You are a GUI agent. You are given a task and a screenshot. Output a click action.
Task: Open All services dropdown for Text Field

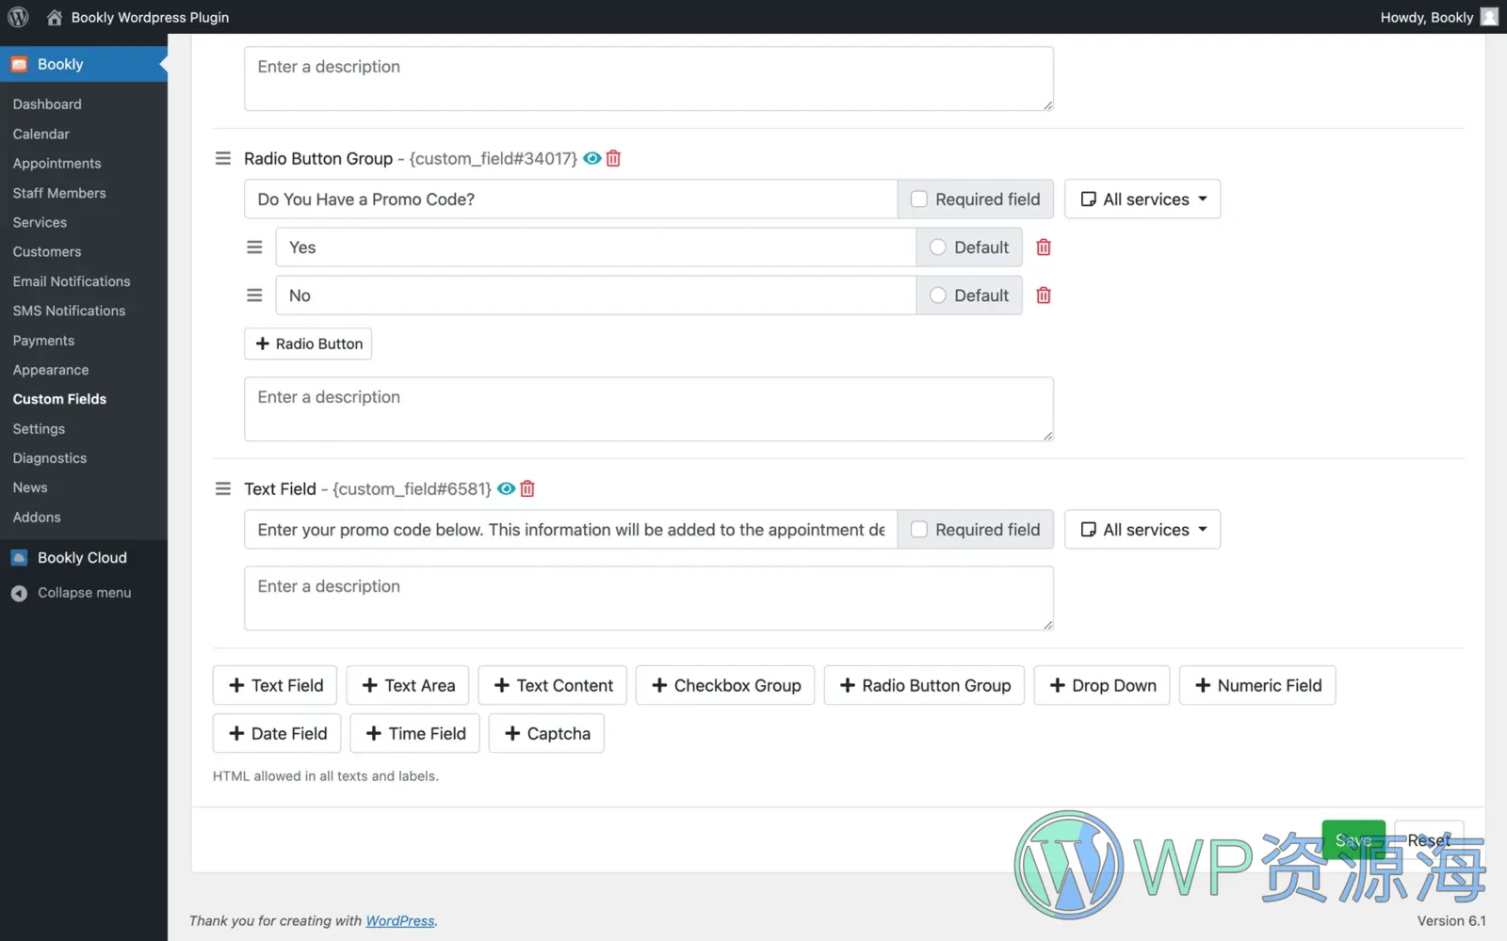[1142, 530]
